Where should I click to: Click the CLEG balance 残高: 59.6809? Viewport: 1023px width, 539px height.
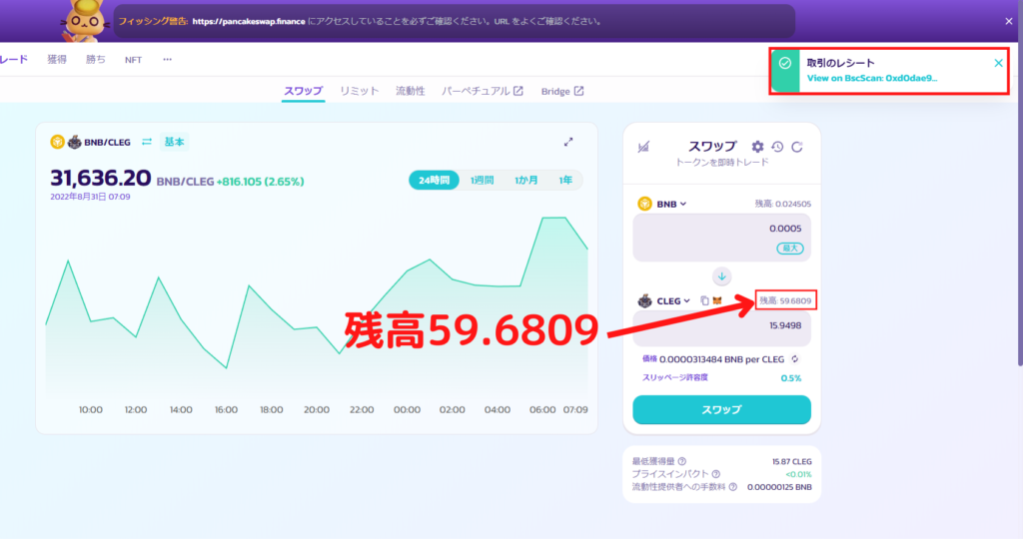[x=785, y=300]
